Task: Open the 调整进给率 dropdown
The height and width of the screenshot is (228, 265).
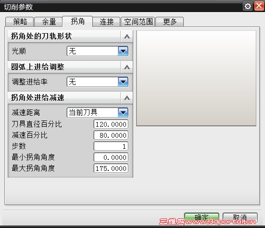Action: (98, 82)
